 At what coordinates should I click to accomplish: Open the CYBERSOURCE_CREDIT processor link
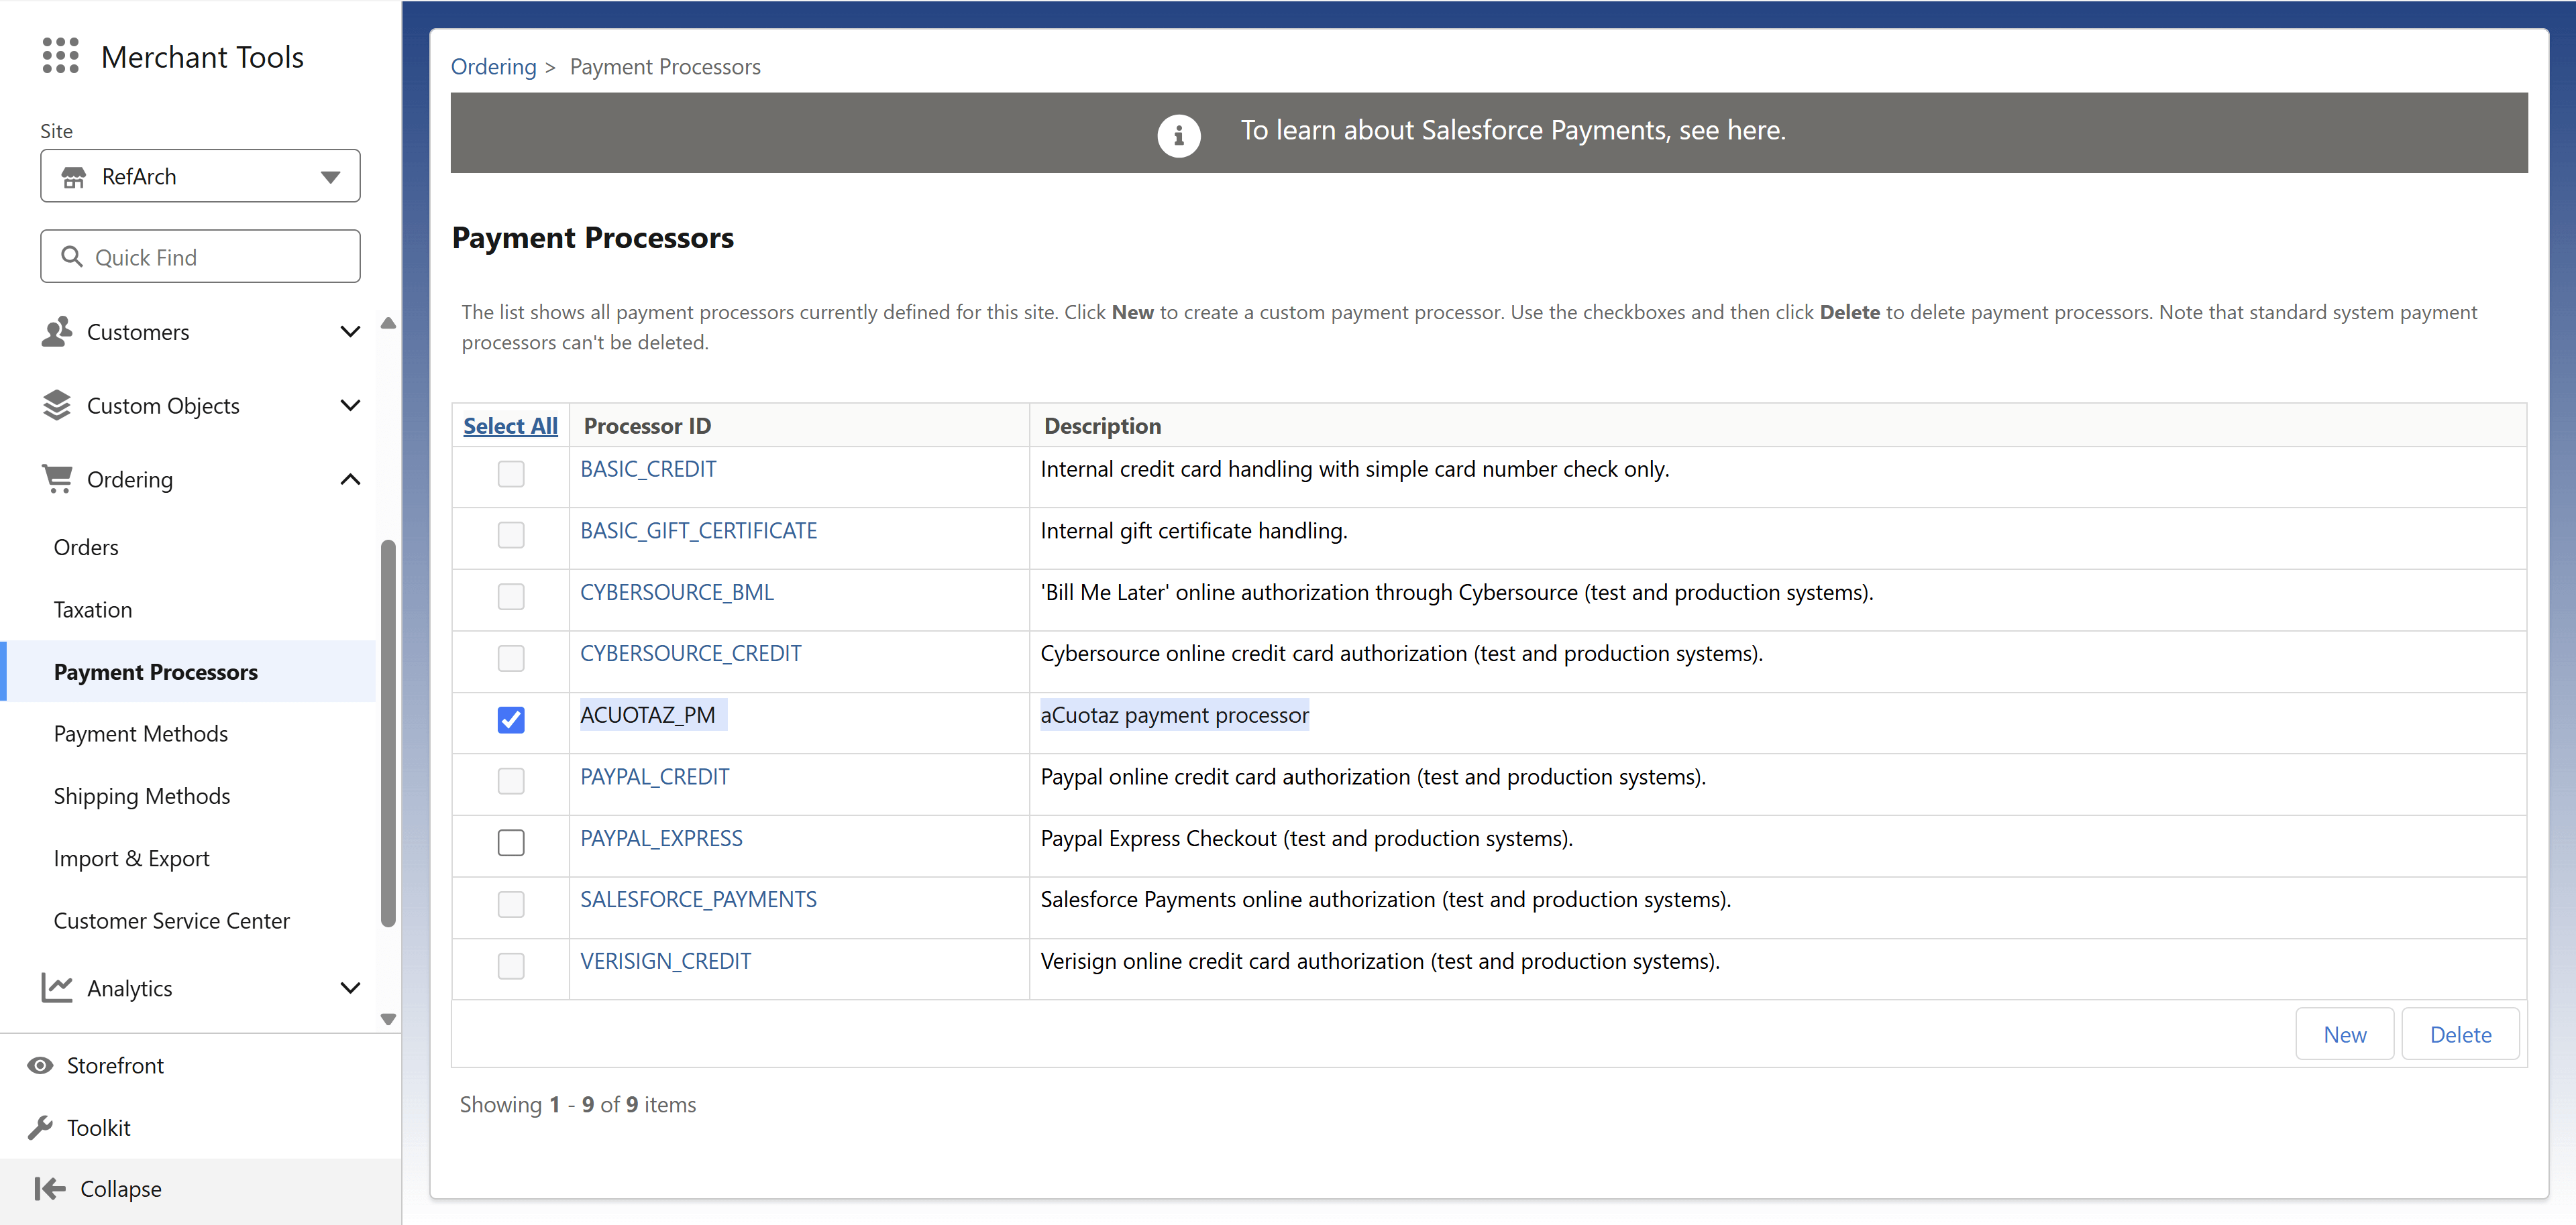691,654
